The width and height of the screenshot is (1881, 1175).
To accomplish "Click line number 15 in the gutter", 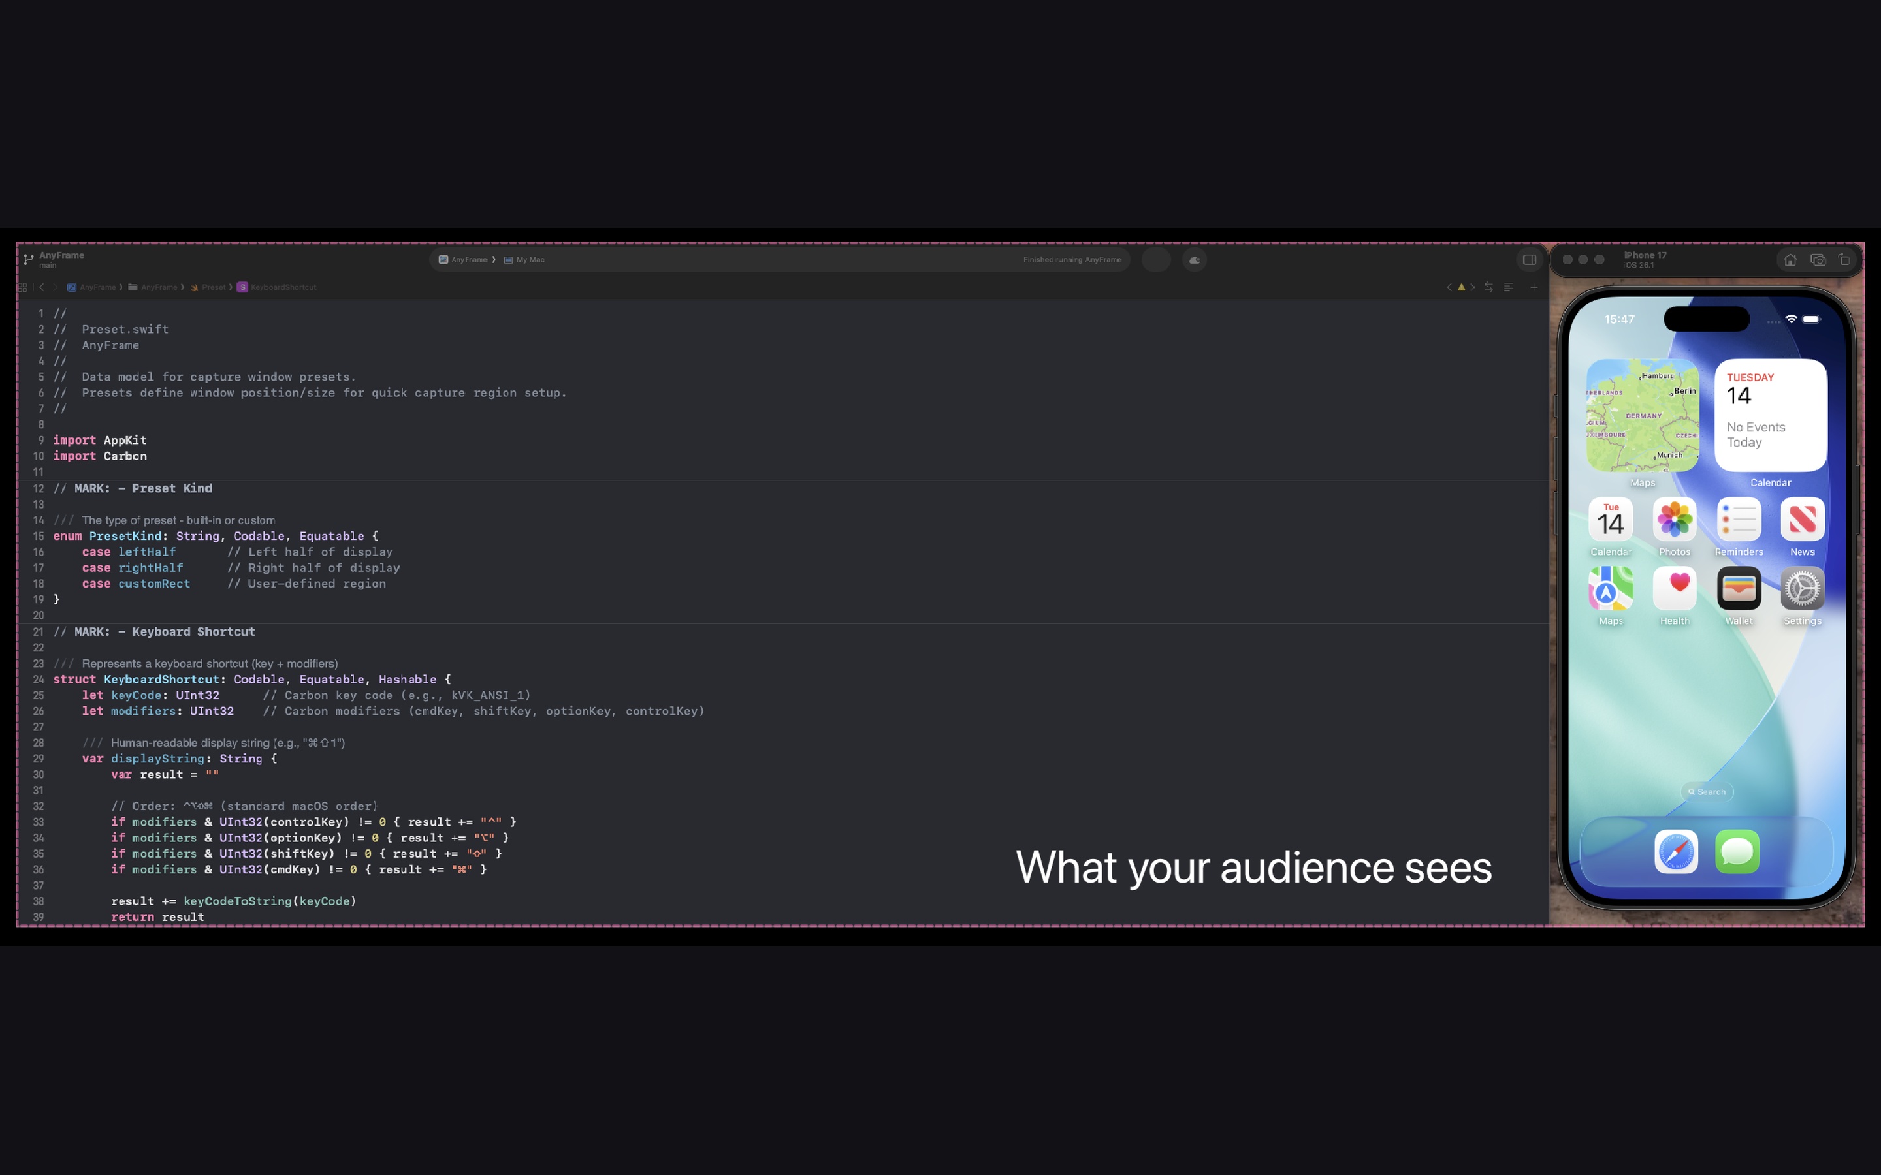I will (x=38, y=536).
